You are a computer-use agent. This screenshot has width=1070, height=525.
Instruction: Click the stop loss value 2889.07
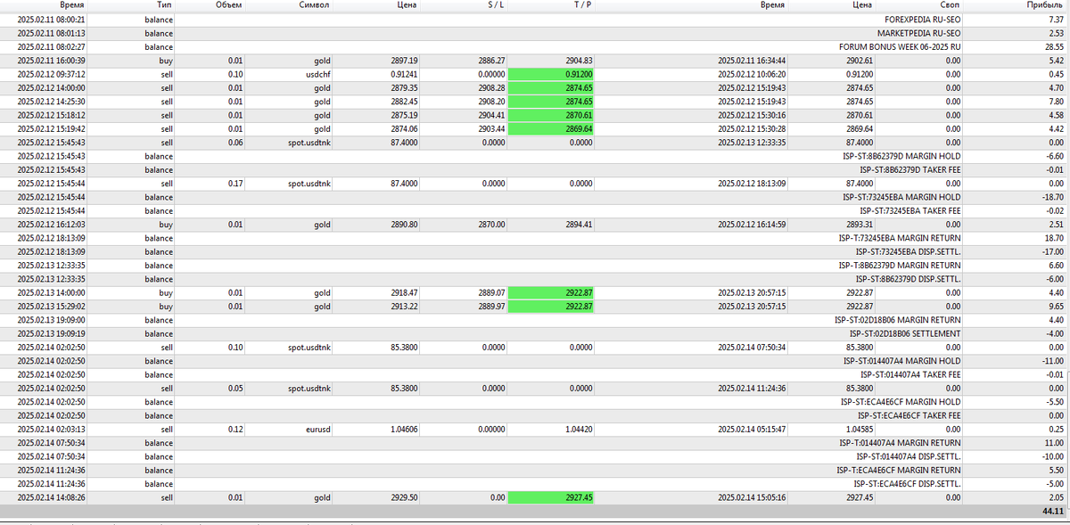(492, 292)
